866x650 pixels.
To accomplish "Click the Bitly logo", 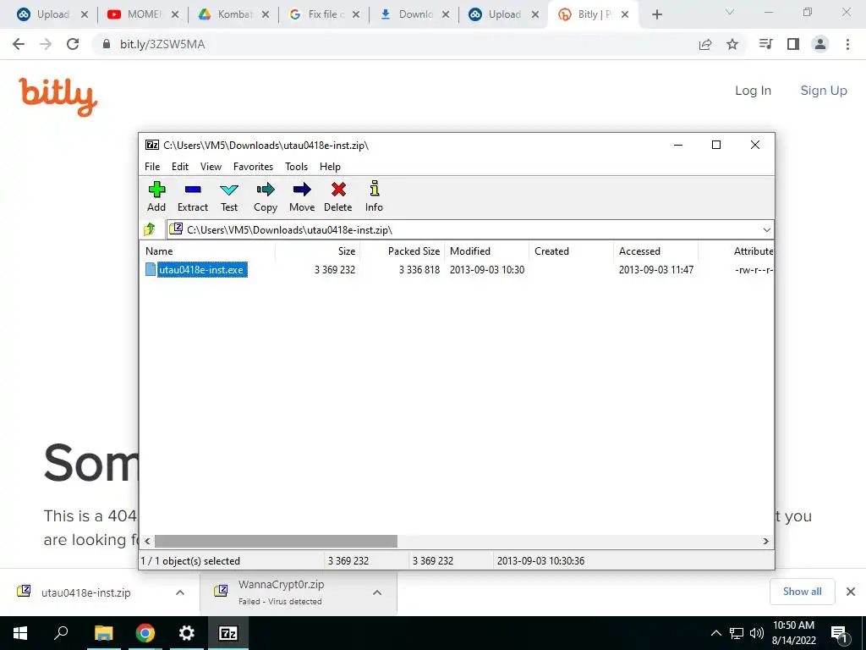I will point(58,96).
